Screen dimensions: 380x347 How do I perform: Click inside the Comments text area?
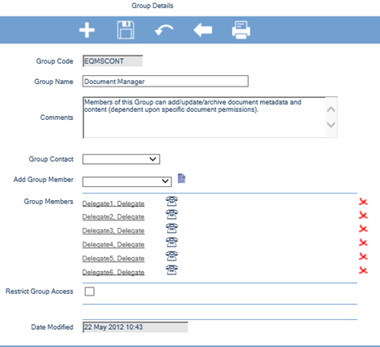click(x=204, y=118)
